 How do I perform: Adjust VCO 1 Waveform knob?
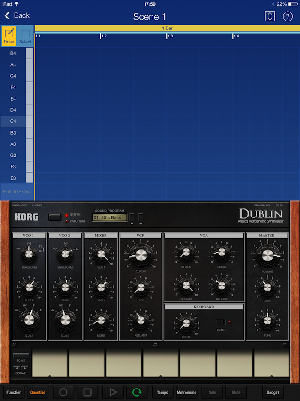(29, 254)
